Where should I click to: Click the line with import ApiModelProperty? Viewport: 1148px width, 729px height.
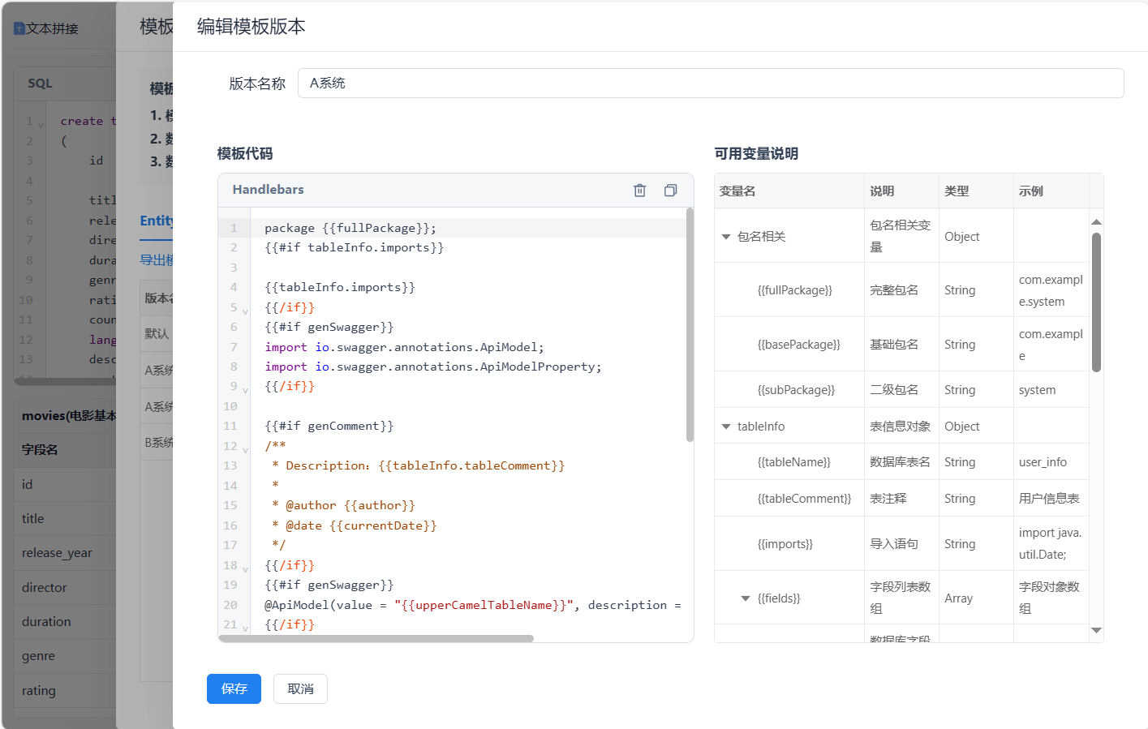point(433,367)
